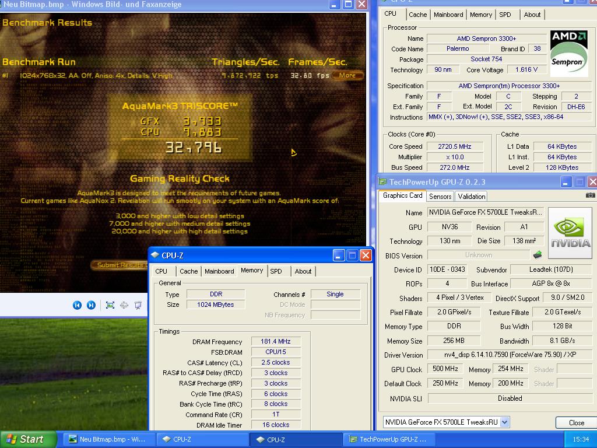Image resolution: width=597 pixels, height=448 pixels.
Task: Click GPU Clock value 500 MHz
Action: 445,369
